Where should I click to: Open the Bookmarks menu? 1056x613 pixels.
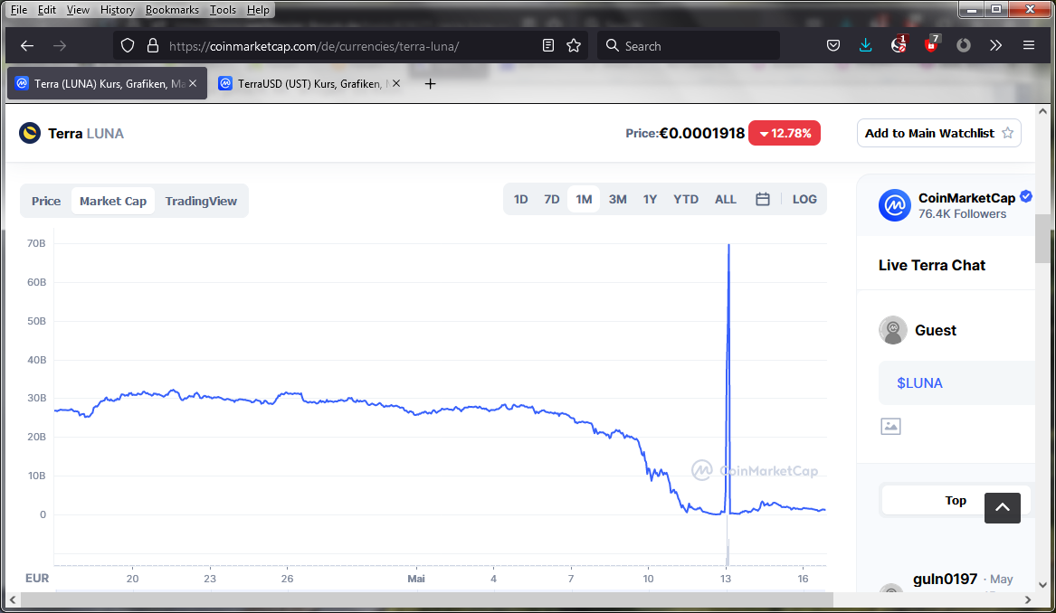point(172,9)
